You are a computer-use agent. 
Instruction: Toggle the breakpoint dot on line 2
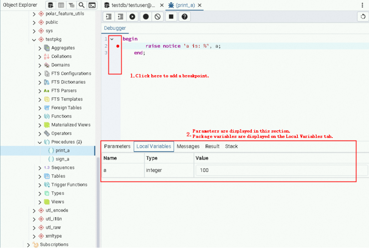tap(118, 46)
